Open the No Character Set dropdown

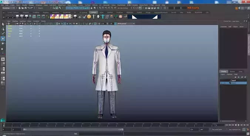pos(235,129)
